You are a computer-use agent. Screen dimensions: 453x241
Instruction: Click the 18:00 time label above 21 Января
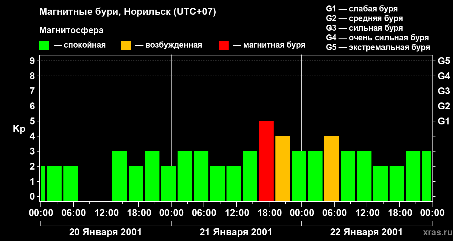tap(269, 213)
